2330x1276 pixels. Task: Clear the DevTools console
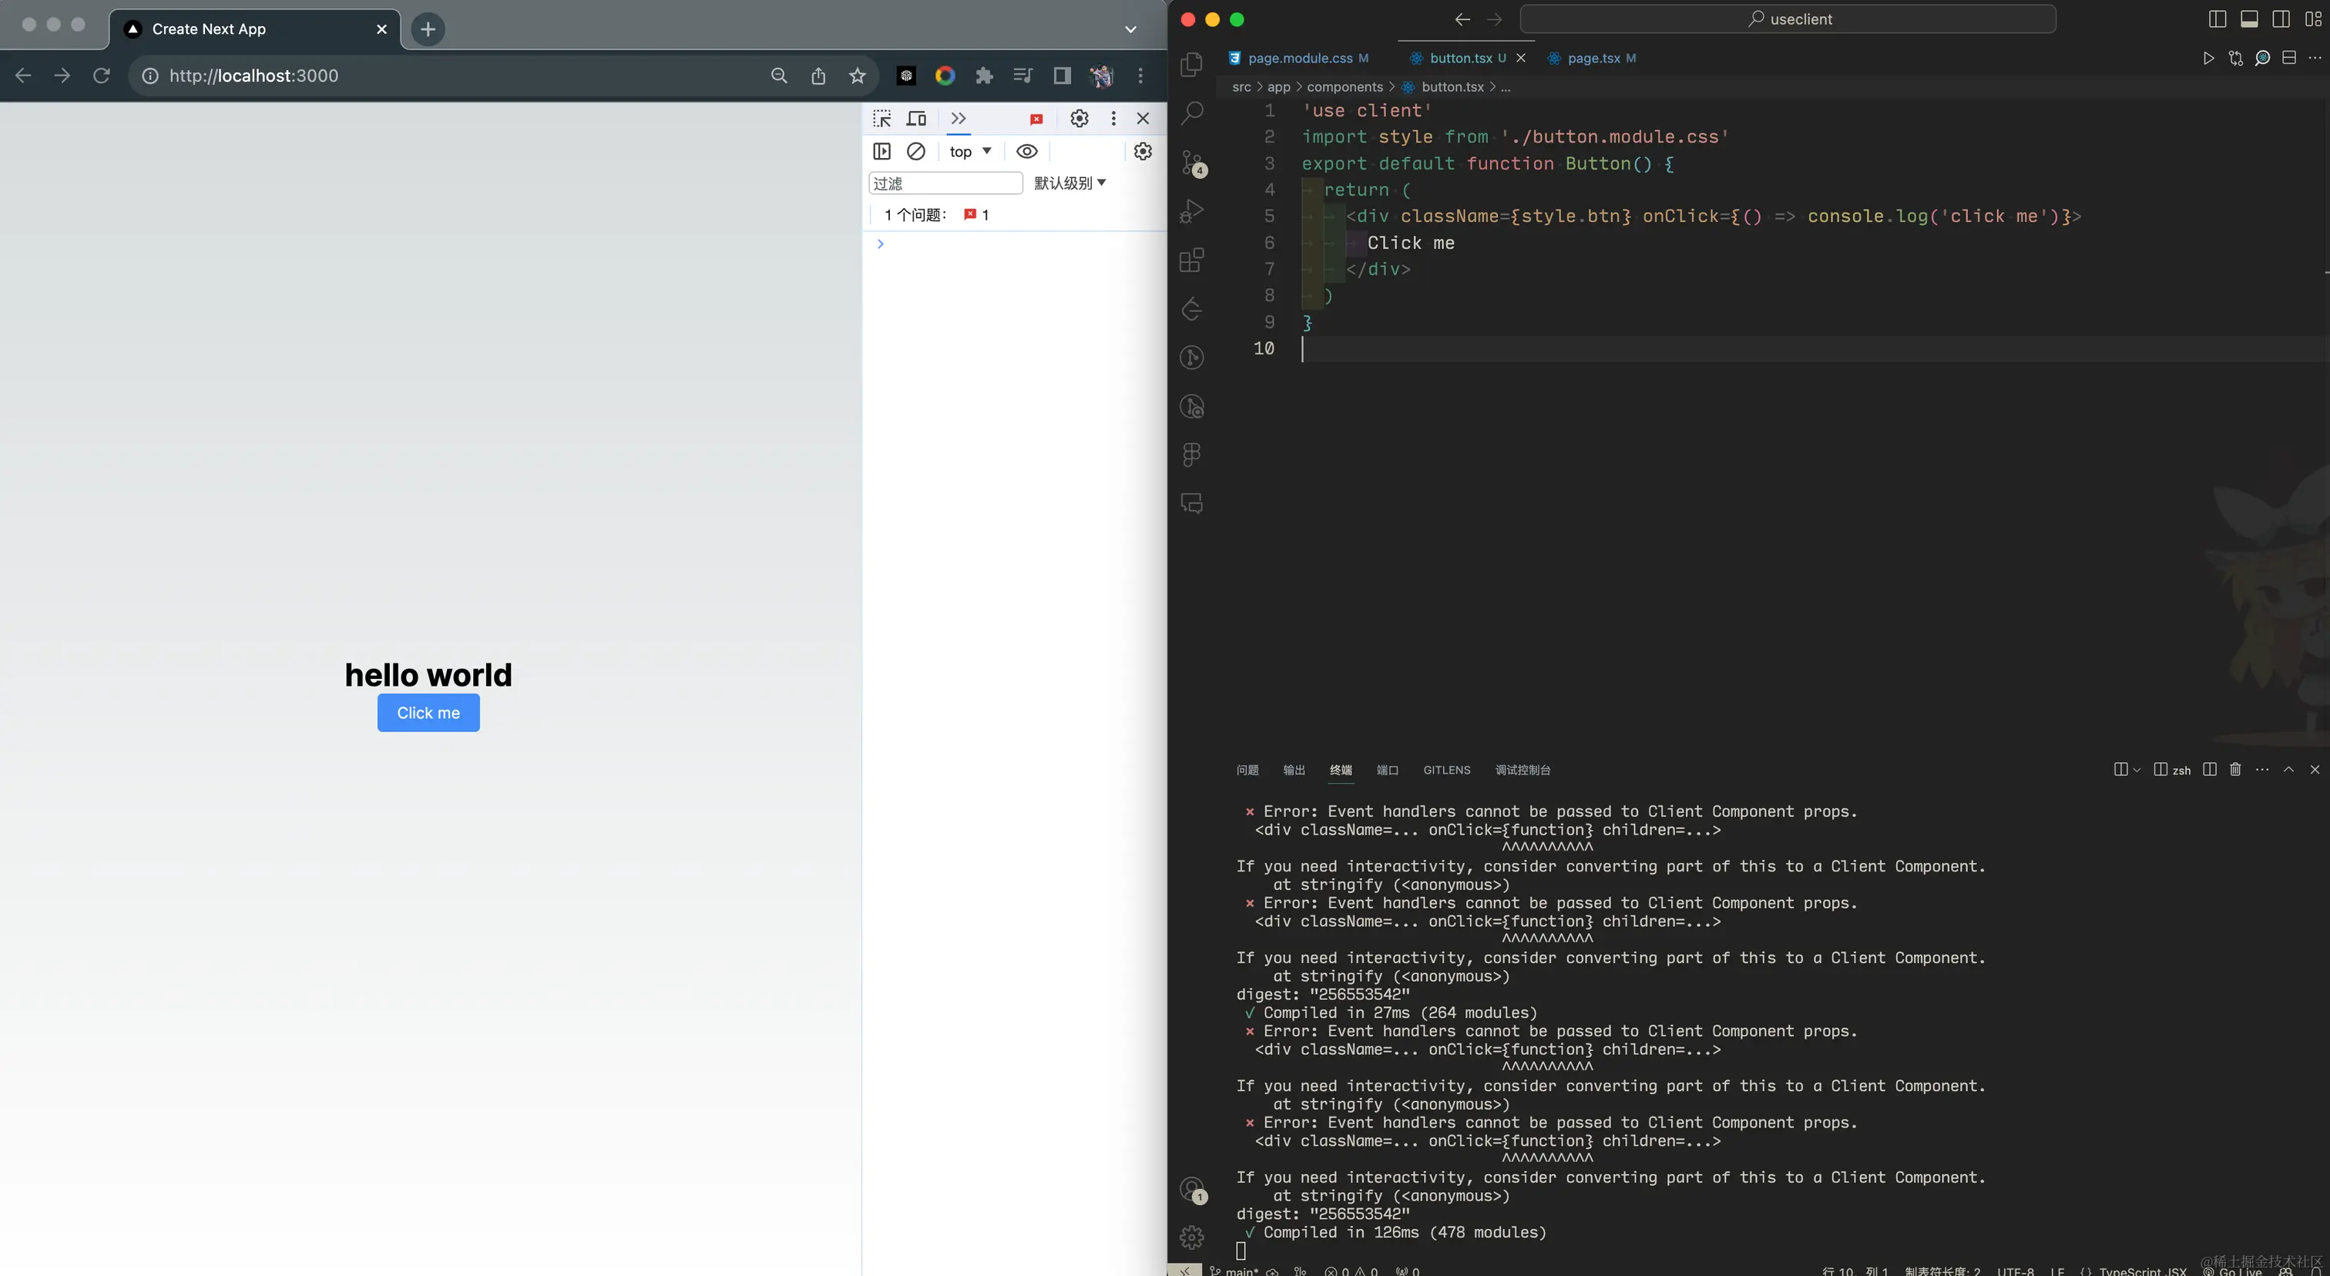coord(915,151)
